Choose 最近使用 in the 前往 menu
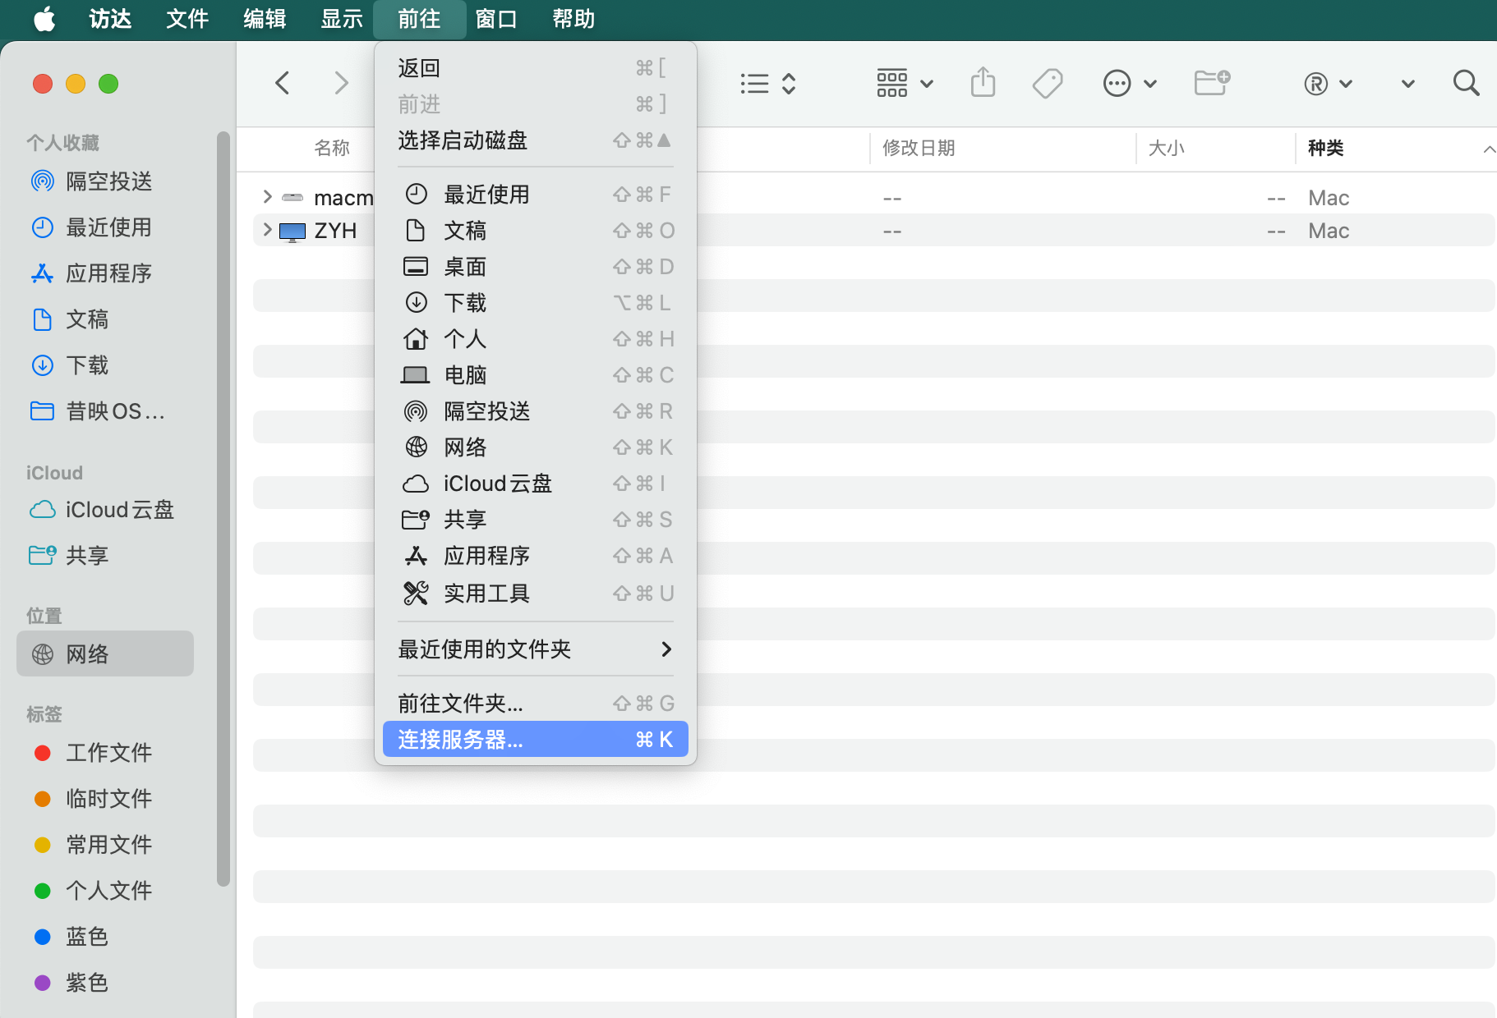This screenshot has width=1497, height=1018. tap(536, 195)
